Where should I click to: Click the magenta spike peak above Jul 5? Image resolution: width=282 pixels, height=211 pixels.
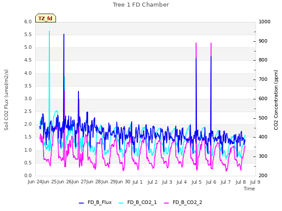pyautogui.click(x=196, y=44)
